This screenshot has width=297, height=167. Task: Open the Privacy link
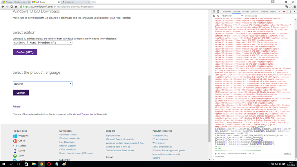point(17,107)
